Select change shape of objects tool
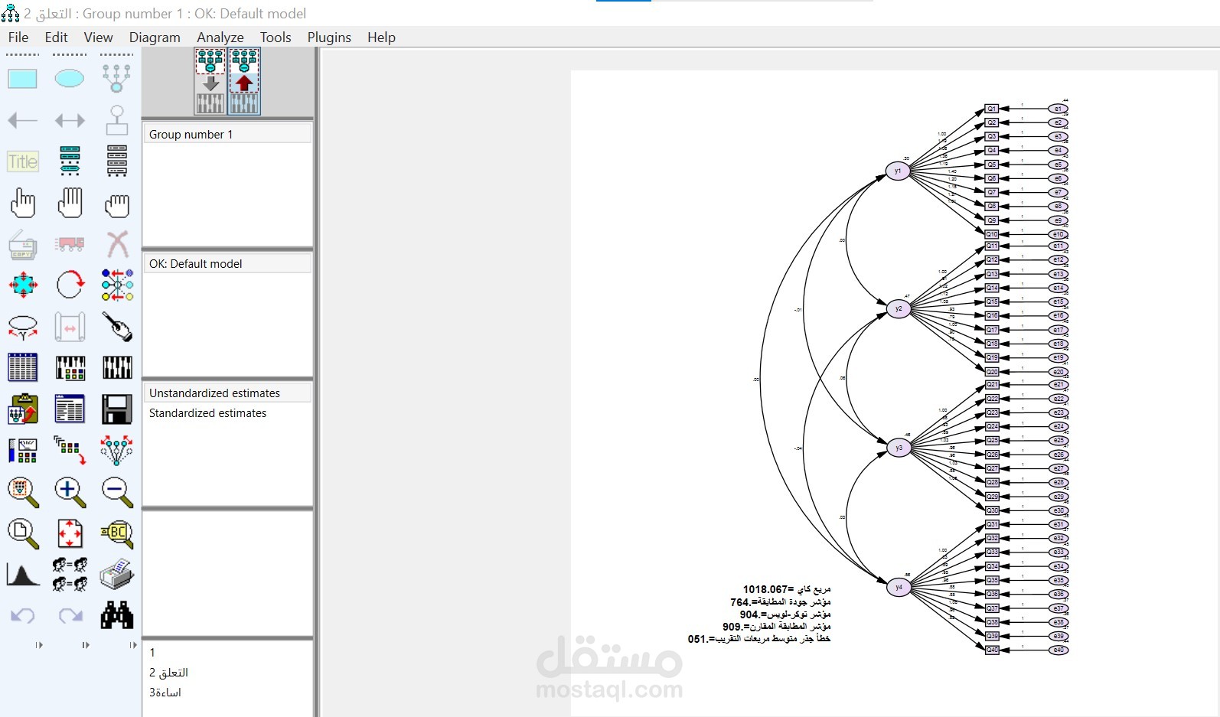The width and height of the screenshot is (1220, 717). pos(22,285)
